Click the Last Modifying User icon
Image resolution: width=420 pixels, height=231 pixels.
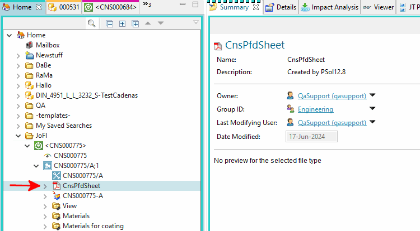(x=290, y=122)
